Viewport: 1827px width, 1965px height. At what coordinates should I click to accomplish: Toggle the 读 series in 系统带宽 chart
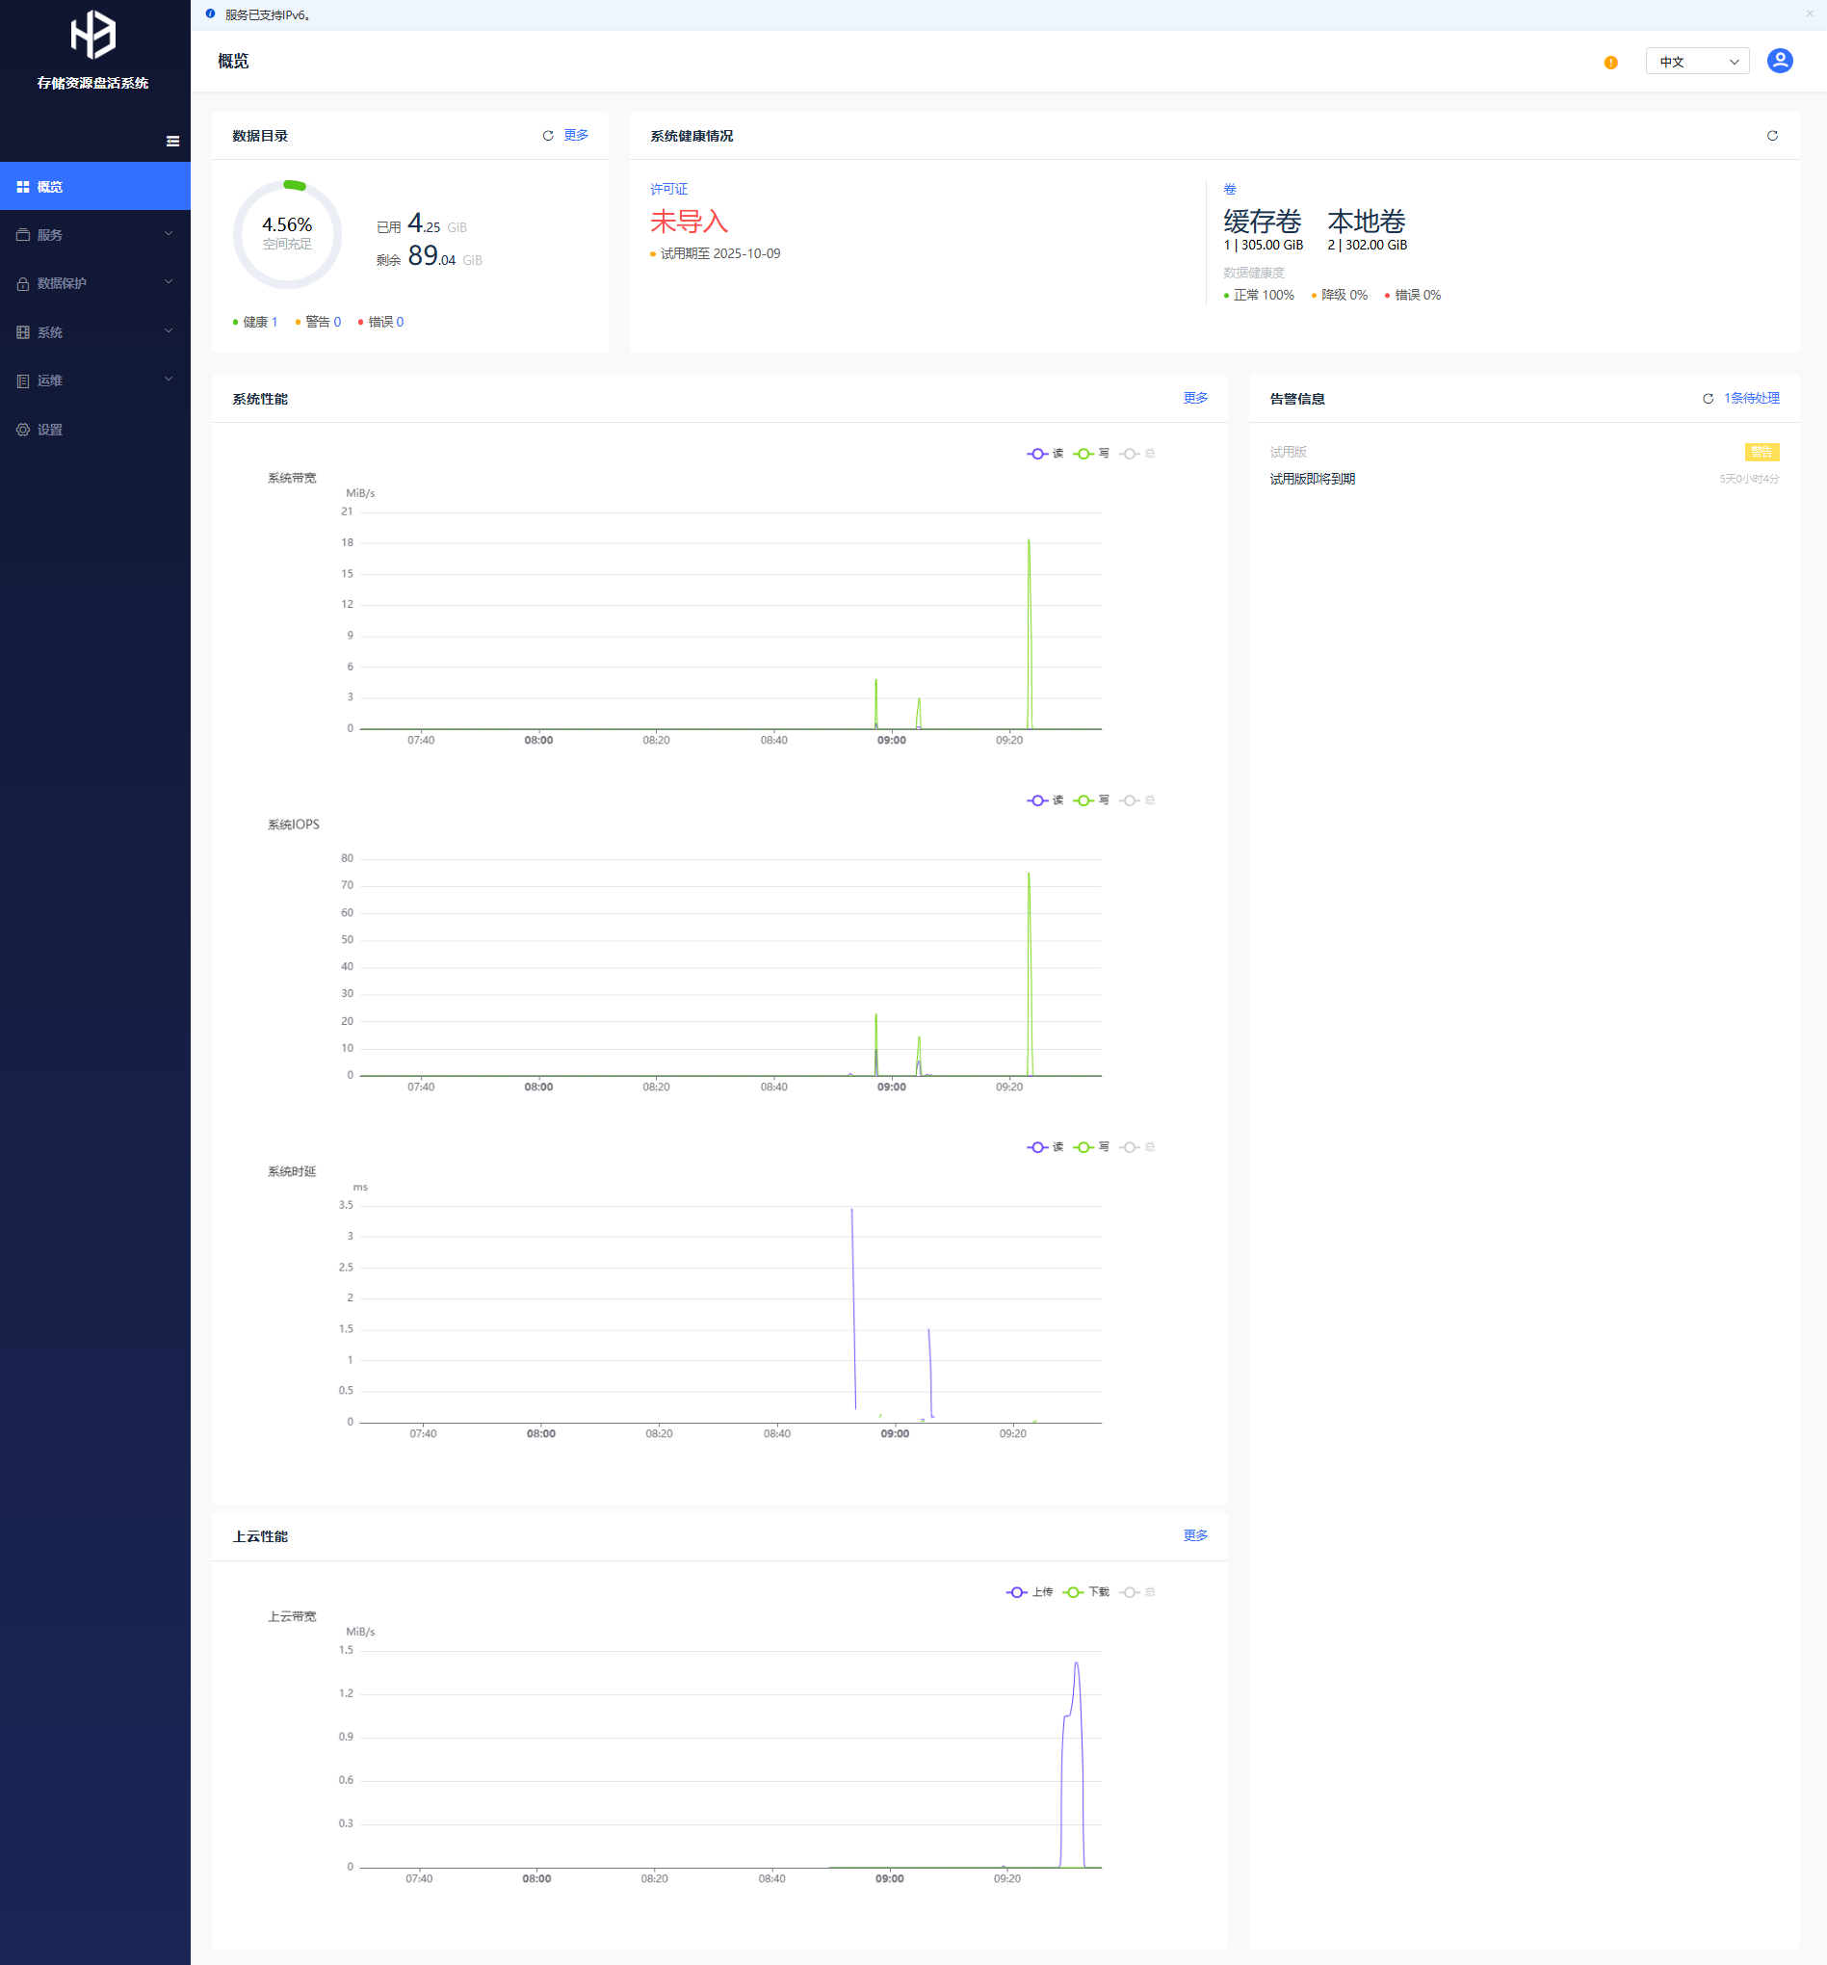(1044, 454)
